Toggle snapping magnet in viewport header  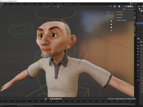[58, 7]
